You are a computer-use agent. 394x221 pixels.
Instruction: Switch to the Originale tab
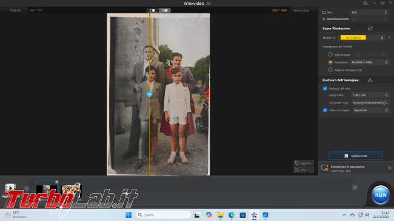point(15,10)
